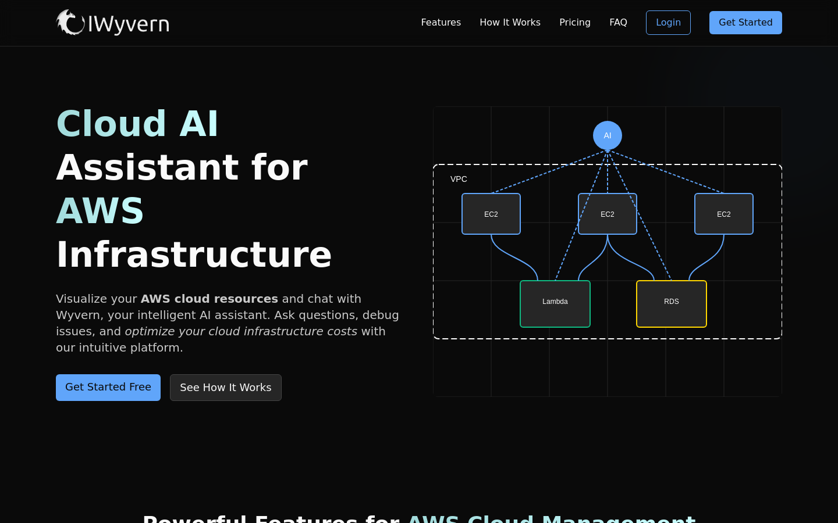
Task: Go to How It Works nav link
Action: (510, 22)
